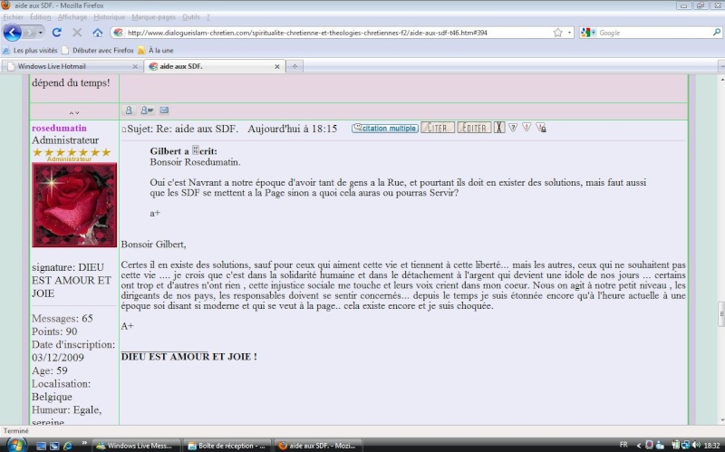Close the Windows Live Hotmail tab
Screen dimensions: 725x452
[135, 66]
